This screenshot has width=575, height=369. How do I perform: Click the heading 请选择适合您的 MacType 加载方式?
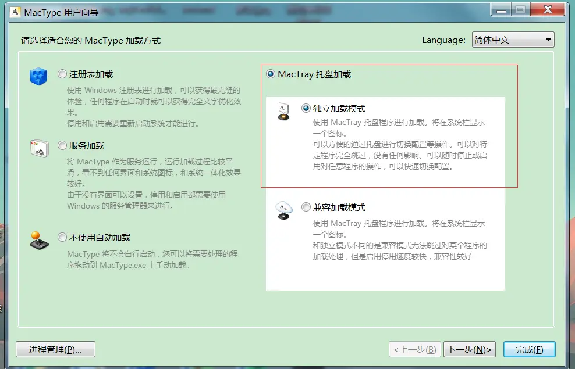pos(91,40)
